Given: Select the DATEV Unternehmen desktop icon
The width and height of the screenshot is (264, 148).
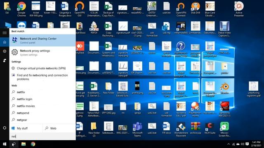Looking at the screenshot, I should (x=152, y=9).
